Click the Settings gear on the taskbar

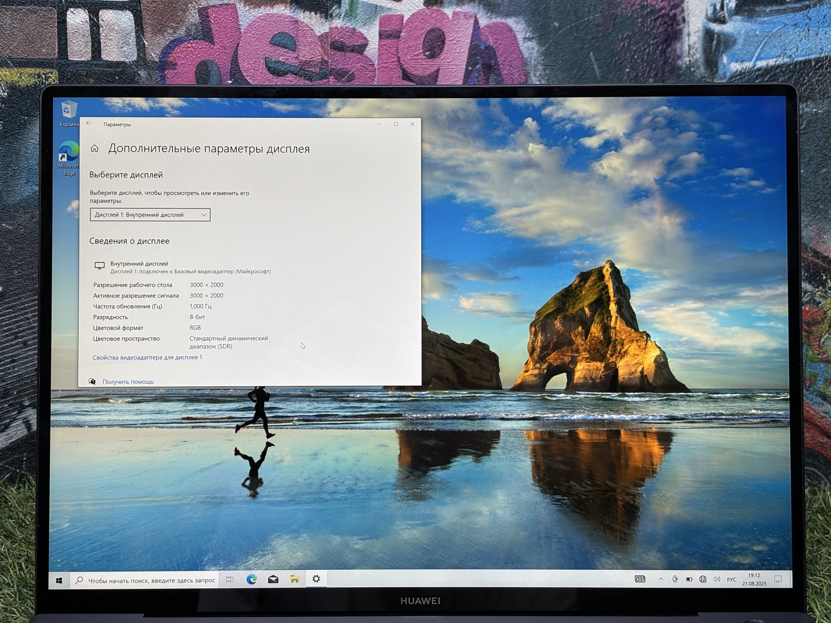[316, 579]
